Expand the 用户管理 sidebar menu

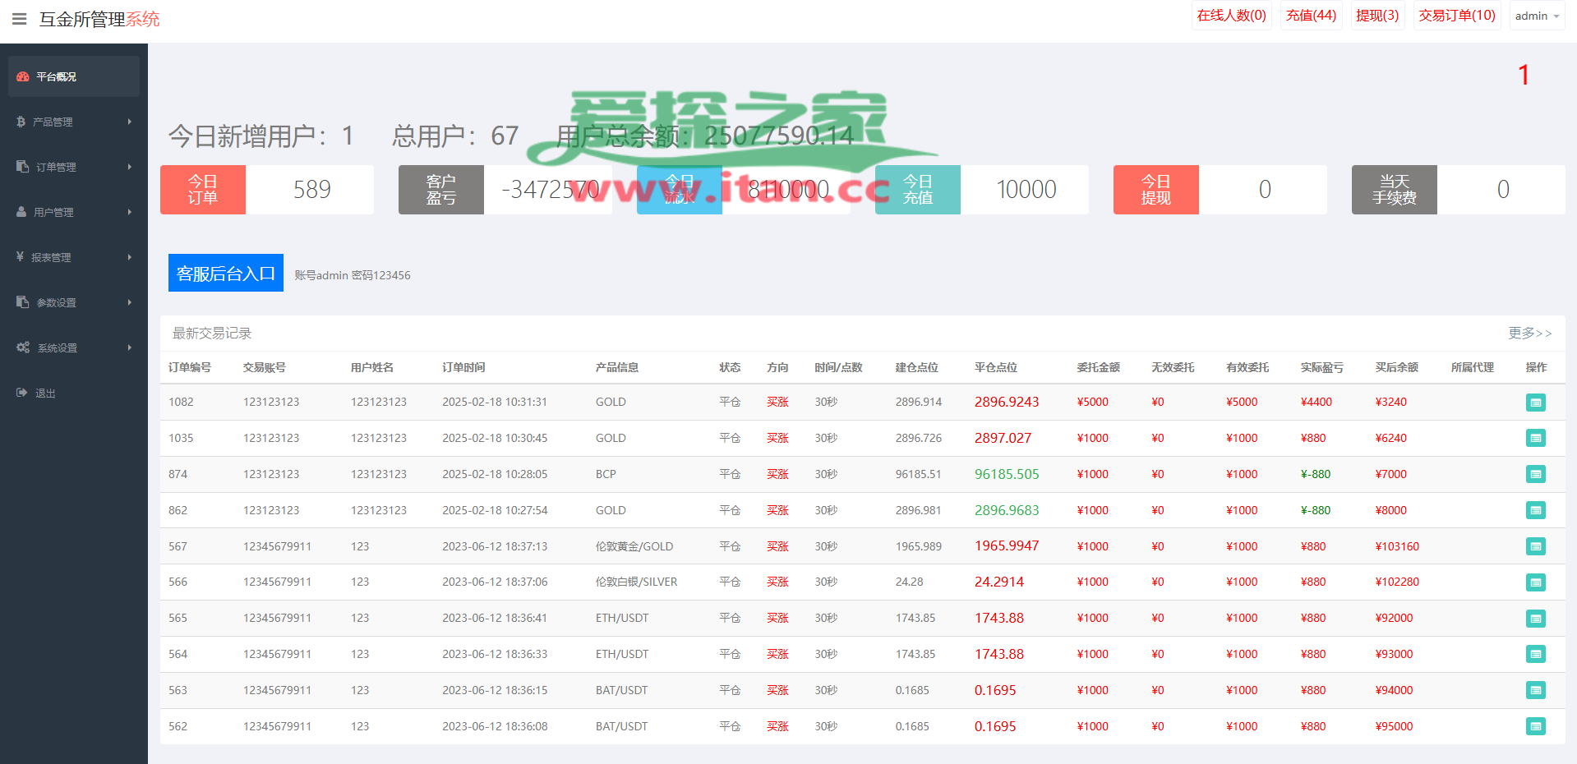pos(73,212)
